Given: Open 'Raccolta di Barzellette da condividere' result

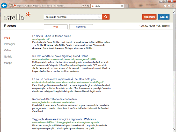Looking at the screenshot, I should coord(55,99).
